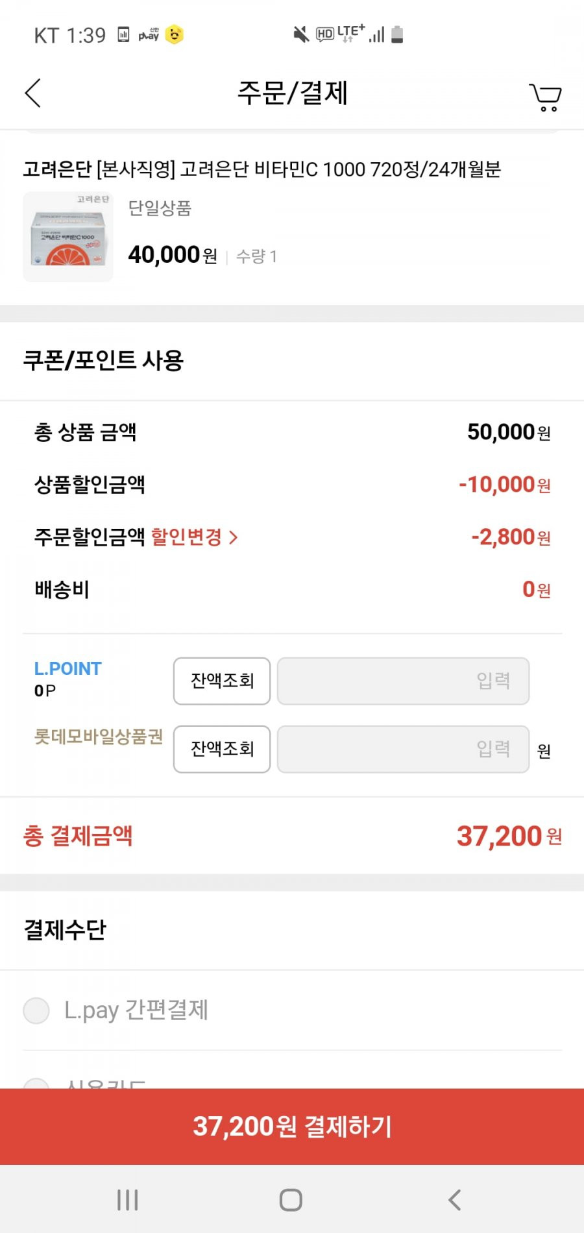The height and width of the screenshot is (1233, 584).
Task: Focus the L.POINT amount input field
Action: pos(403,681)
